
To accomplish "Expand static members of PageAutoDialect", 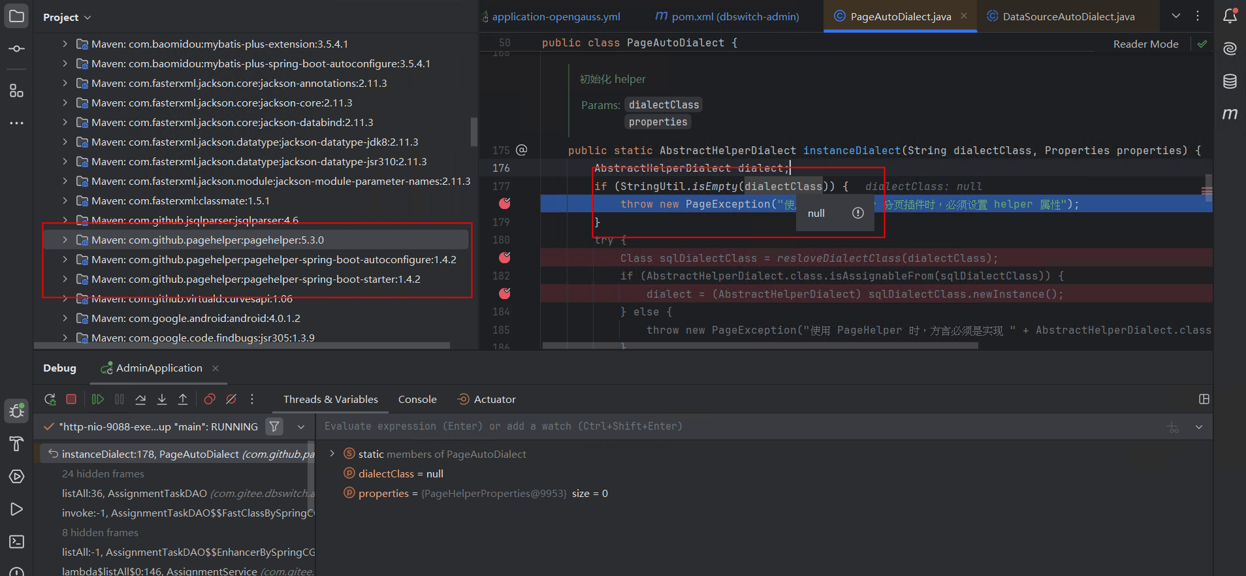I will coord(332,454).
